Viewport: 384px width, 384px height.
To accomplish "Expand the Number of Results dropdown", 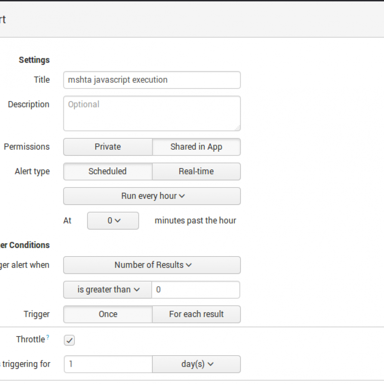I will click(152, 265).
